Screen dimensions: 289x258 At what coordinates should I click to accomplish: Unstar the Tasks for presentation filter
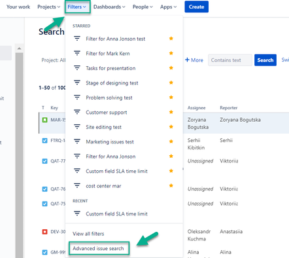171,67
